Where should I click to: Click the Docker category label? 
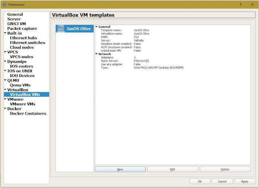tap(14, 109)
